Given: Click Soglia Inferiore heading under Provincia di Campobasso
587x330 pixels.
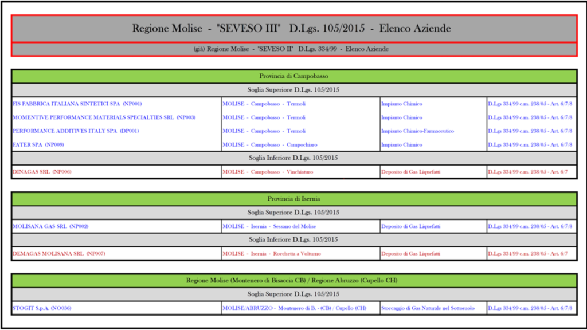Looking at the screenshot, I should [294, 158].
